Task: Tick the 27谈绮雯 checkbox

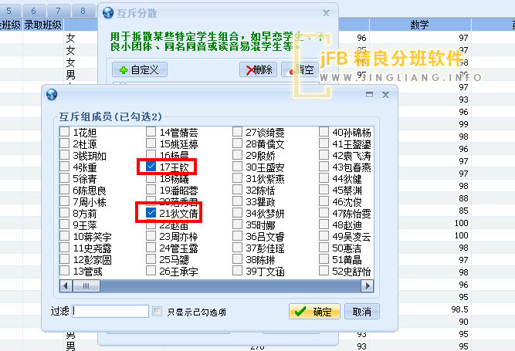Action: pyautogui.click(x=237, y=132)
